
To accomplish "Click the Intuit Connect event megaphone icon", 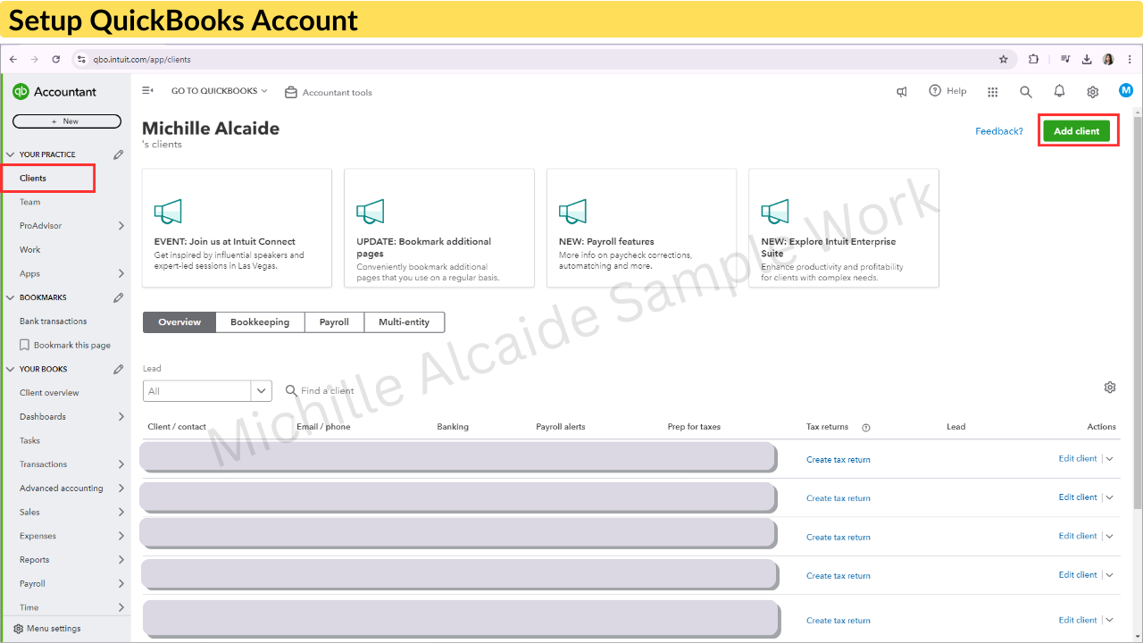I will pos(168,212).
